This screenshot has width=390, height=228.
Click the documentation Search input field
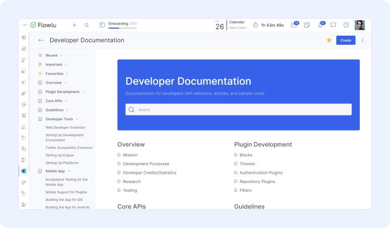(239, 109)
